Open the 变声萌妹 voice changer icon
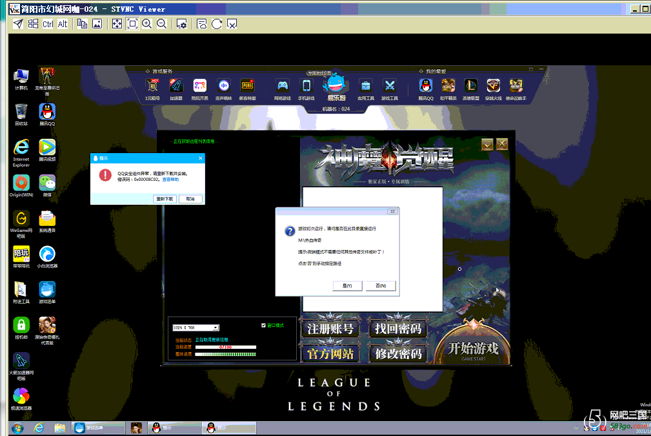The height and width of the screenshot is (436, 651). 224,89
